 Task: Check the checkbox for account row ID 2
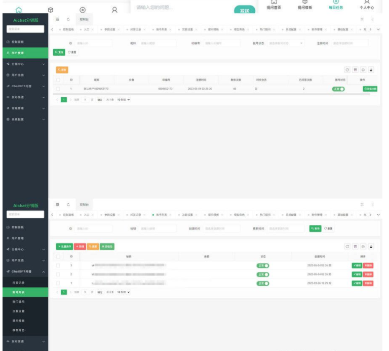pos(58,274)
